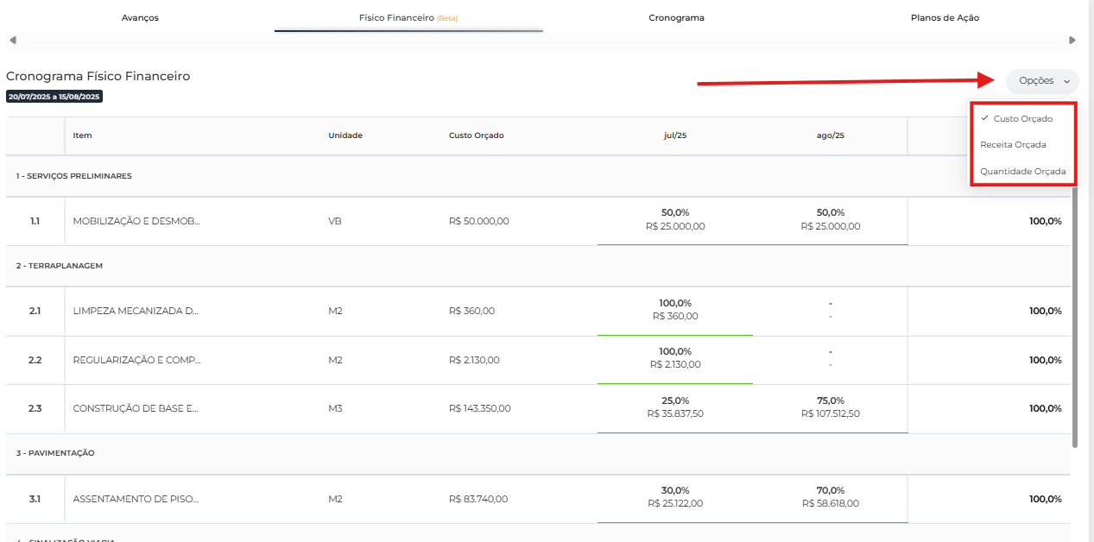Screen dimensions: 1094x542
Task: Open the Planos de Ação tab
Action: pos(945,17)
